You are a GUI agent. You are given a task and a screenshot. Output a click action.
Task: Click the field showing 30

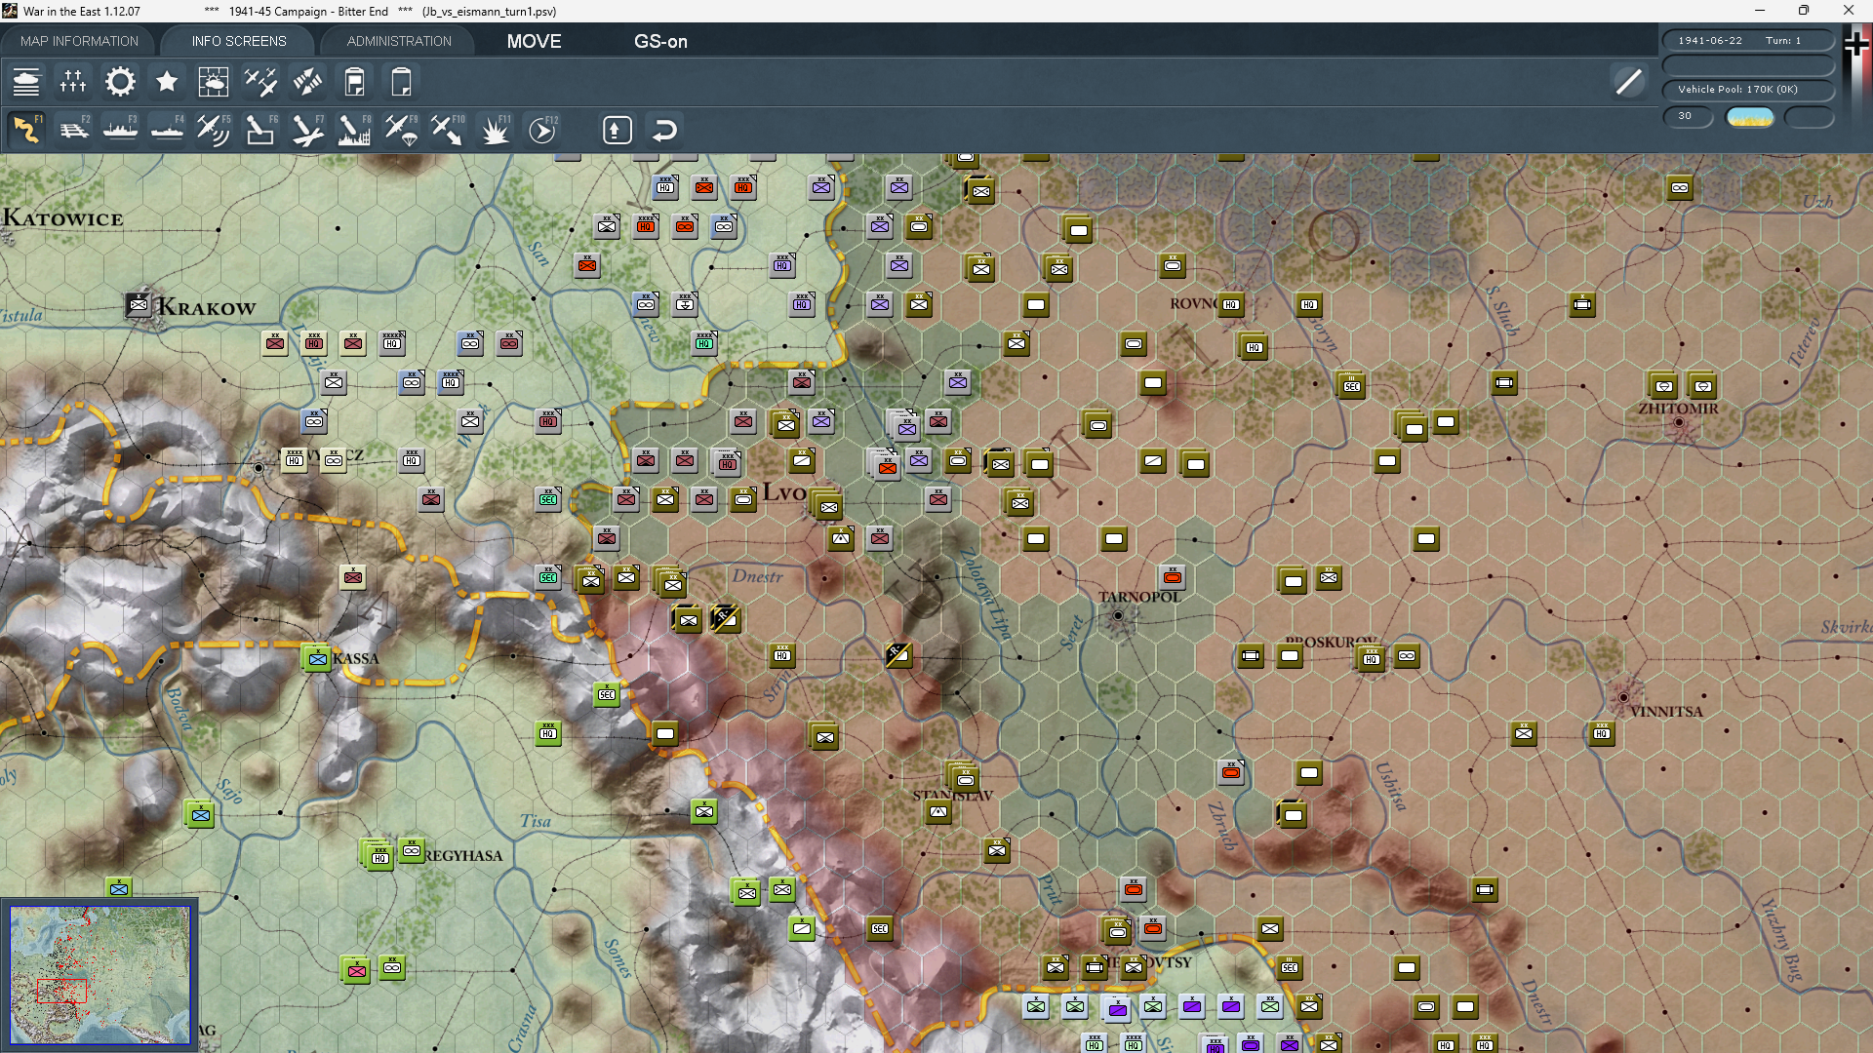pos(1688,116)
